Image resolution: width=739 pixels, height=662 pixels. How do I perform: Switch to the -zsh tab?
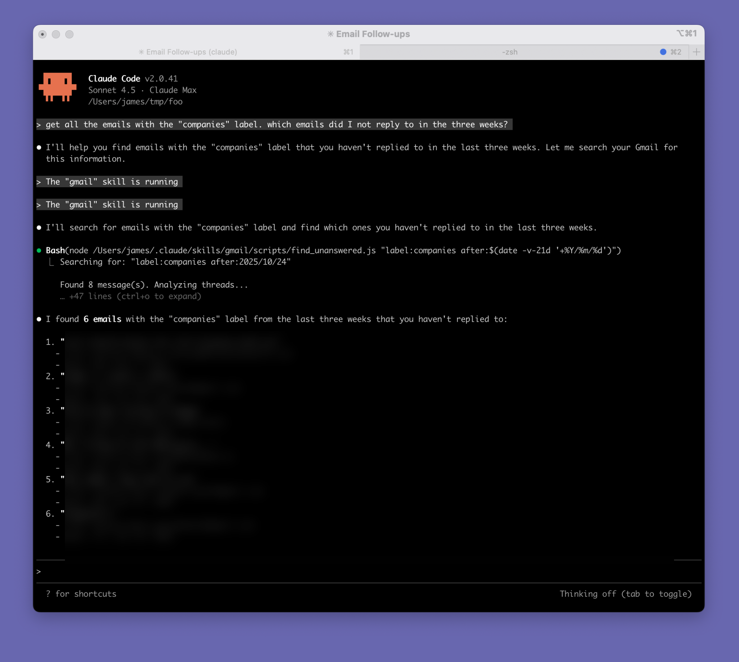[510, 52]
